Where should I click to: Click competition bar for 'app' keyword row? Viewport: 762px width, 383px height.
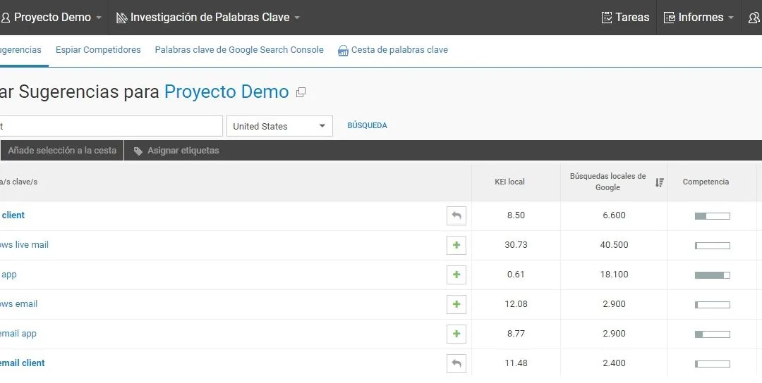pos(712,275)
